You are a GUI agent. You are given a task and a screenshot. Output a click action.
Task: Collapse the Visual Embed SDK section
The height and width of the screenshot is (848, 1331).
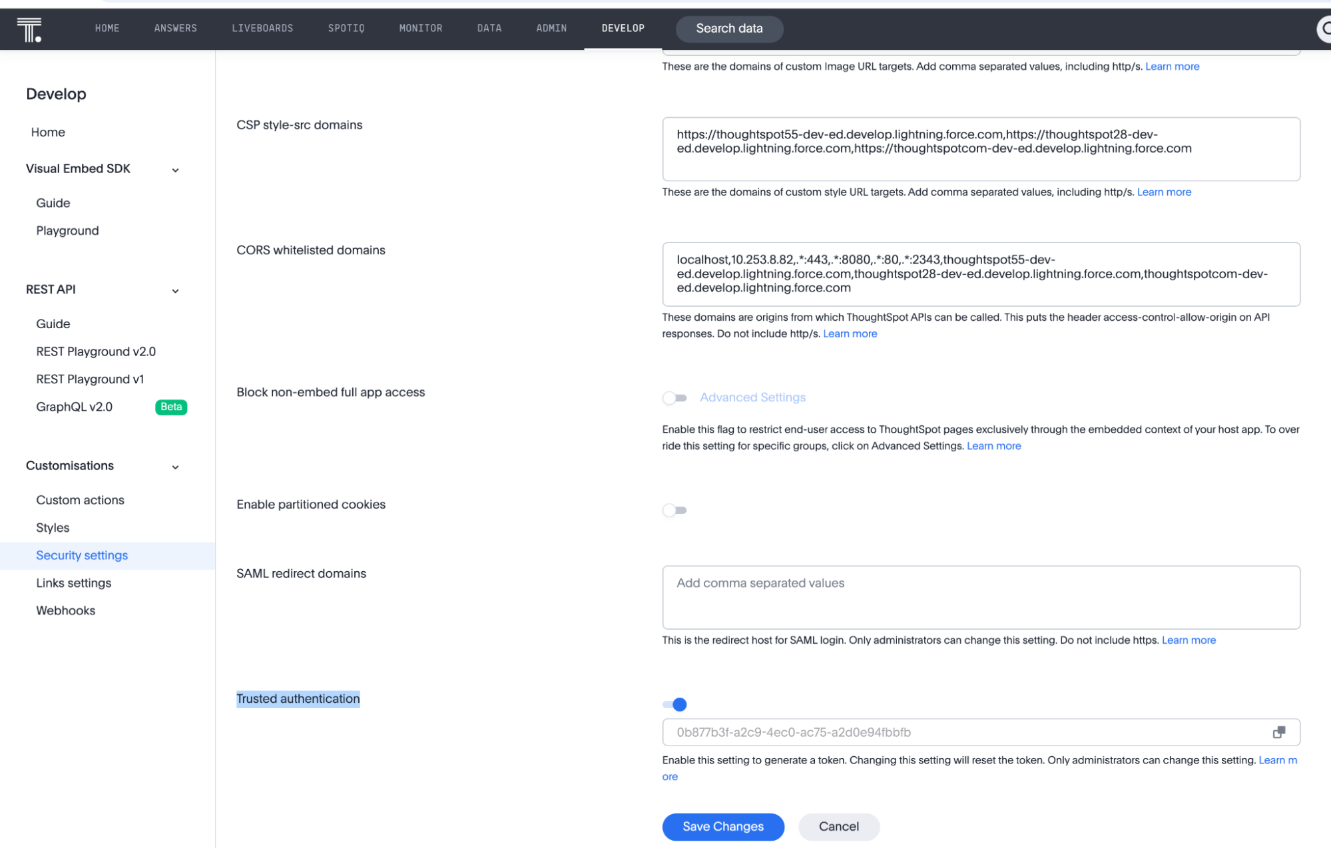pos(175,170)
